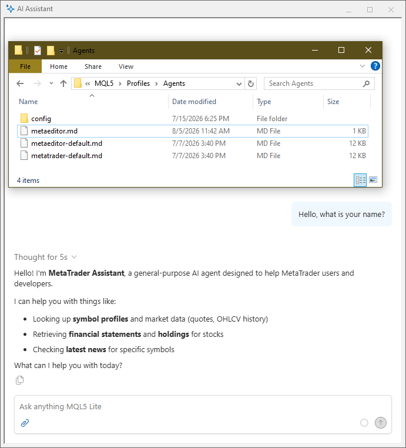Click the breadcrumb arrow after MQL5

point(120,83)
